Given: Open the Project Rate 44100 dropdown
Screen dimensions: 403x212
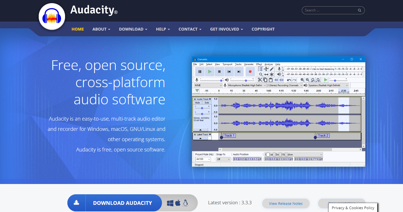Looking at the screenshot, I should pos(203,159).
